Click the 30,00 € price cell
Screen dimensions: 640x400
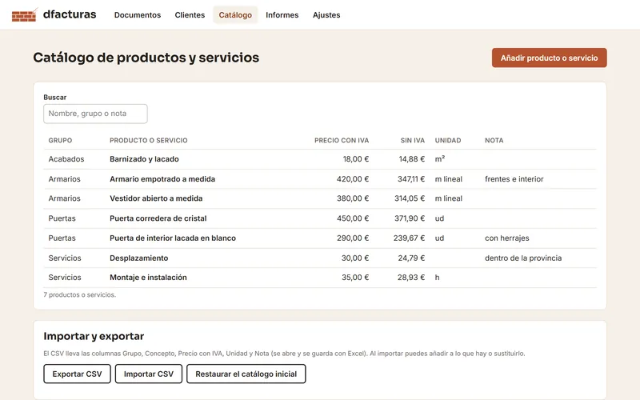click(355, 258)
